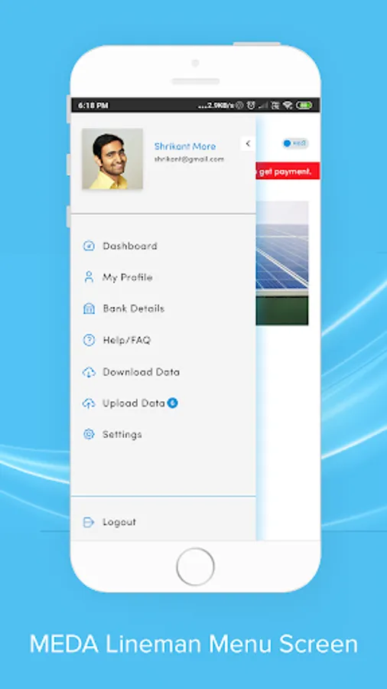Click the Upload Data cloud icon
Screen dimensions: 387x689
coord(89,403)
